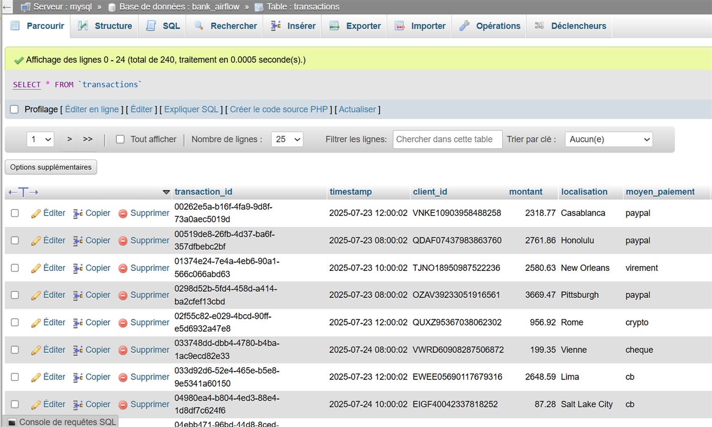This screenshot has width=712, height=427.
Task: Focus the Chercher dans cette table field
Action: coord(447,139)
